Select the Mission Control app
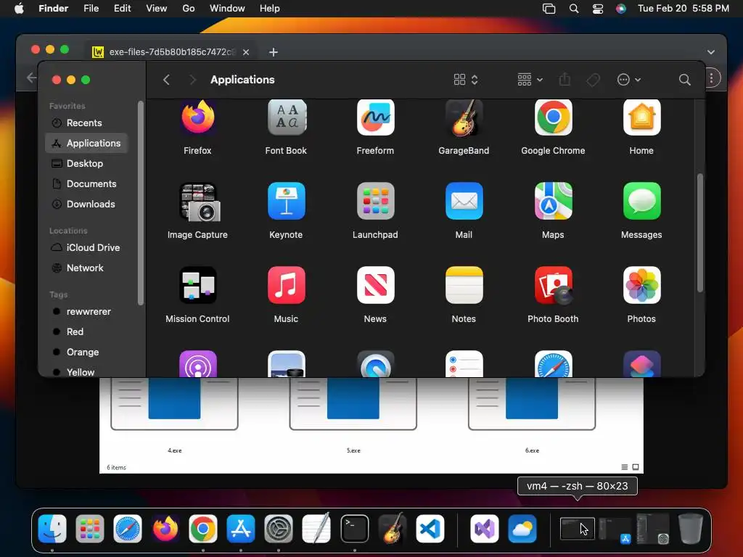This screenshot has width=743, height=557. [197, 285]
